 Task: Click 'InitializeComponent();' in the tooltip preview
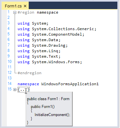pyautogui.click(x=52, y=115)
